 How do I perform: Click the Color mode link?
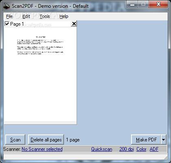pyautogui.click(x=141, y=149)
